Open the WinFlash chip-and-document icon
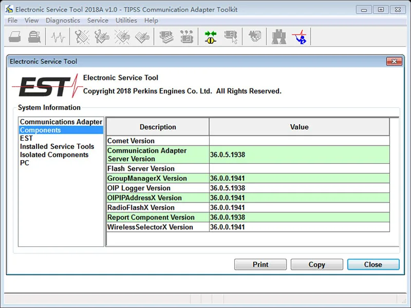 coord(254,36)
